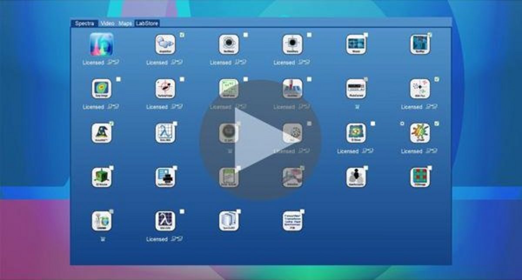Image resolution: width=522 pixels, height=280 pixels.
Task: Select the LabStore tab
Action: pos(147,23)
